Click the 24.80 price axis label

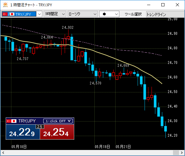[x=172, y=48]
